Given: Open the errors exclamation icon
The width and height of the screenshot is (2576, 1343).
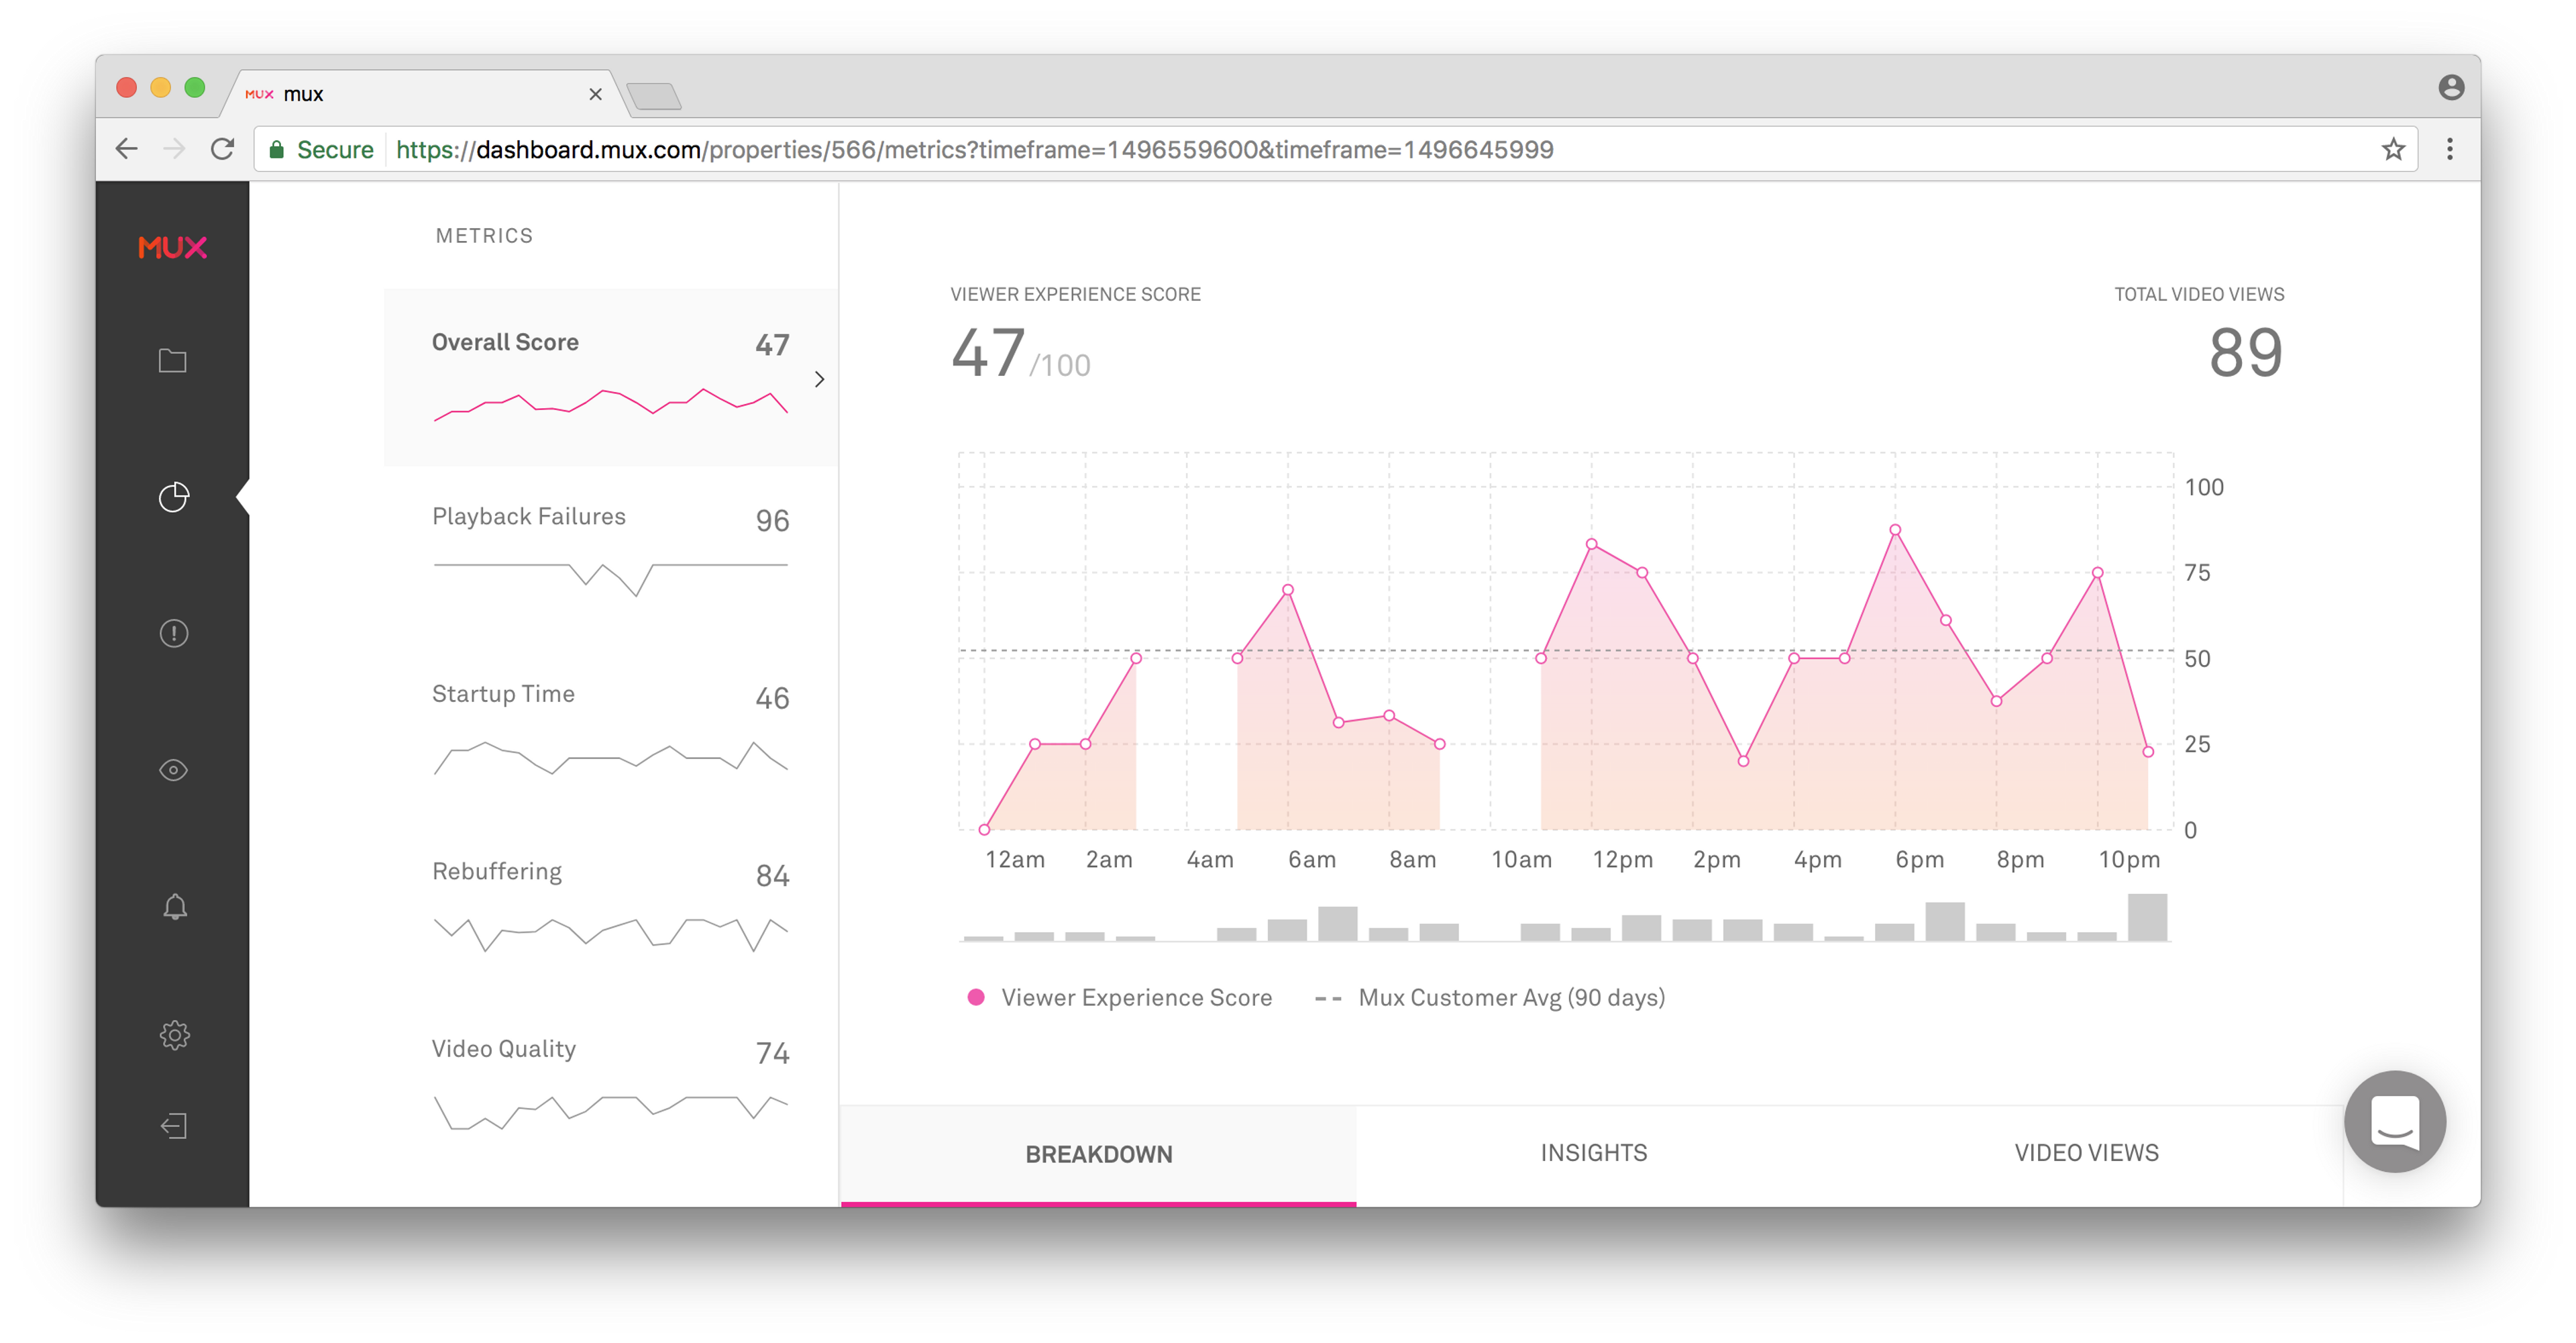Looking at the screenshot, I should pyautogui.click(x=174, y=634).
